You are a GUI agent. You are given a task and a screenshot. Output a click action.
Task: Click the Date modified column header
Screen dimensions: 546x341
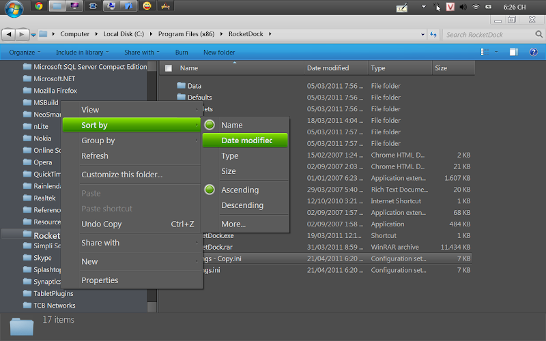(336, 68)
